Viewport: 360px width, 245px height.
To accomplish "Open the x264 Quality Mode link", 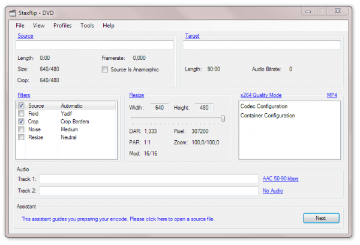I will point(260,95).
